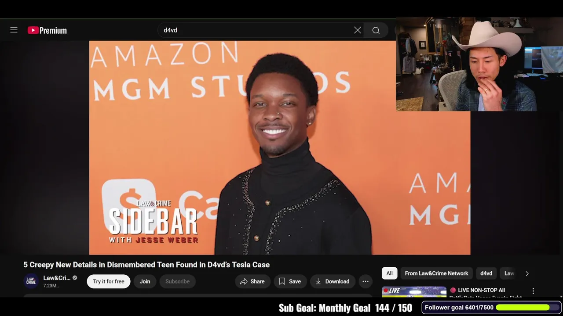Open LIVE NON-STOP recommended video thumbnail
This screenshot has height=316, width=563.
tap(414, 292)
